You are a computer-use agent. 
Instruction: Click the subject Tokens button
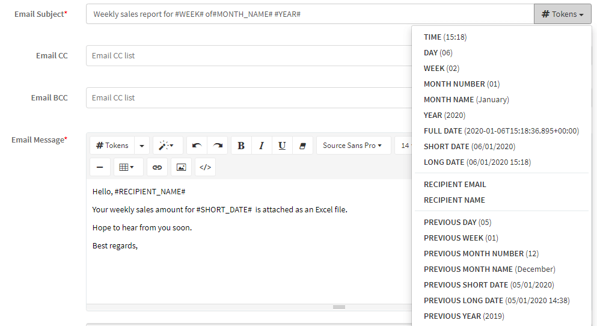pos(562,14)
